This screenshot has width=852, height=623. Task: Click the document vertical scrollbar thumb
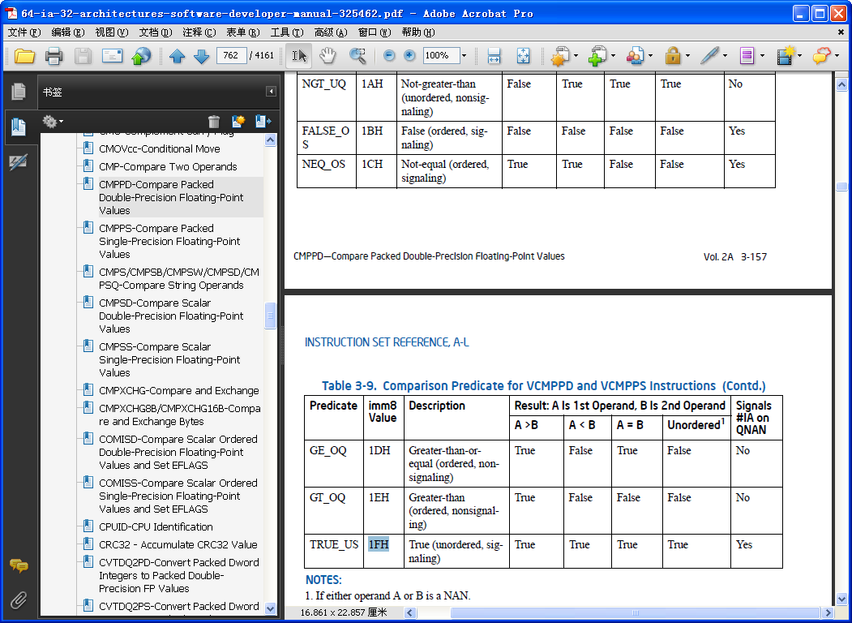(841, 187)
